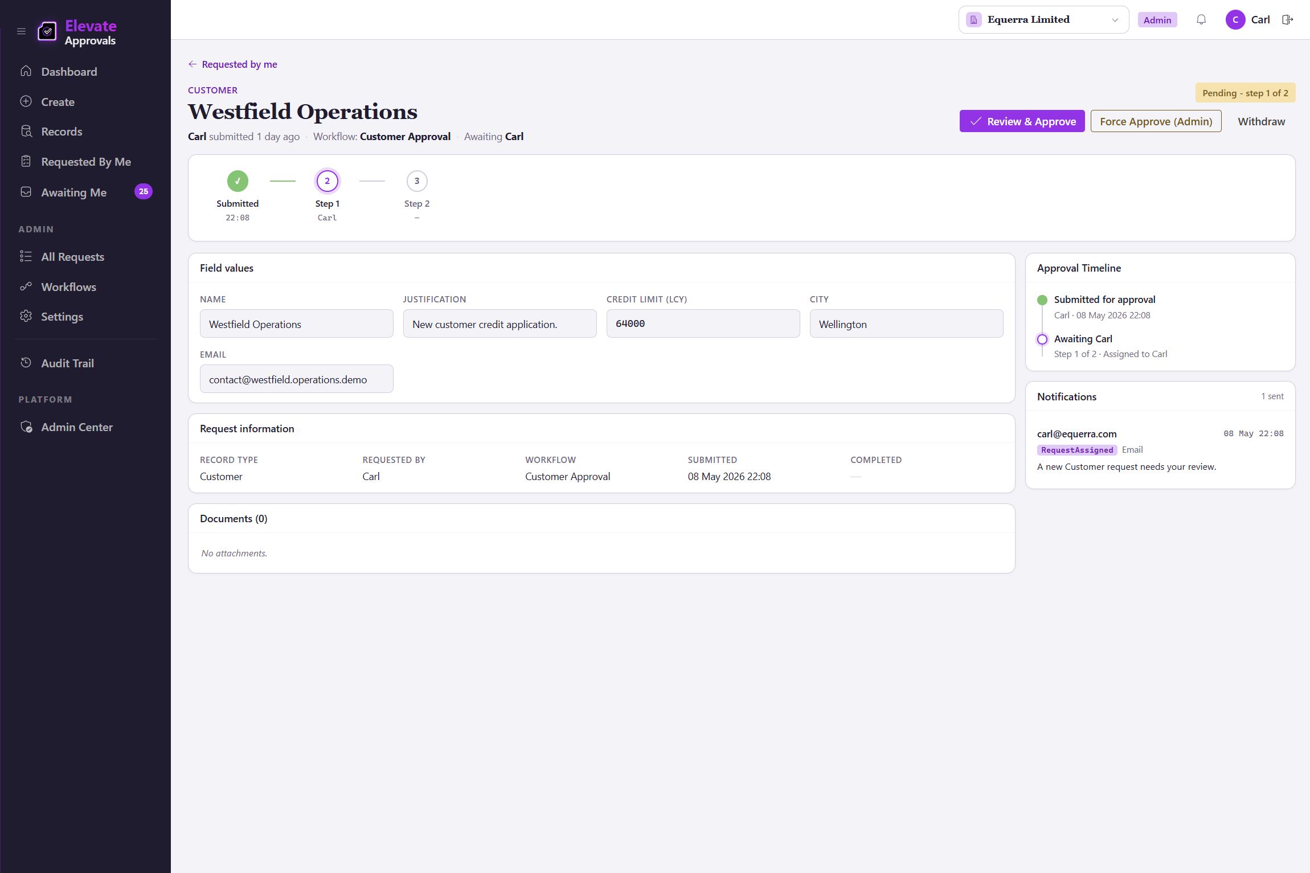Open All Requests admin page
The image size is (1310, 873).
tap(85, 257)
